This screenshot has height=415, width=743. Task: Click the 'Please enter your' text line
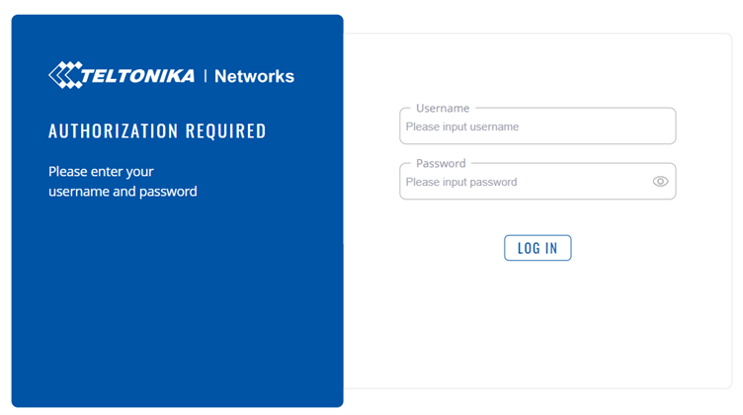pos(101,171)
